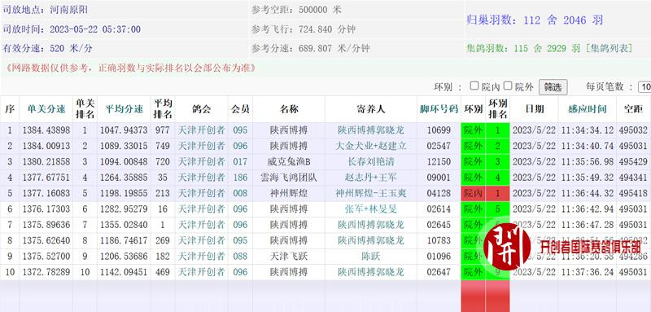Open 陕西博搏郭晓龙 link in first row
Viewport: 651px width, 312px height.
pyautogui.click(x=370, y=130)
